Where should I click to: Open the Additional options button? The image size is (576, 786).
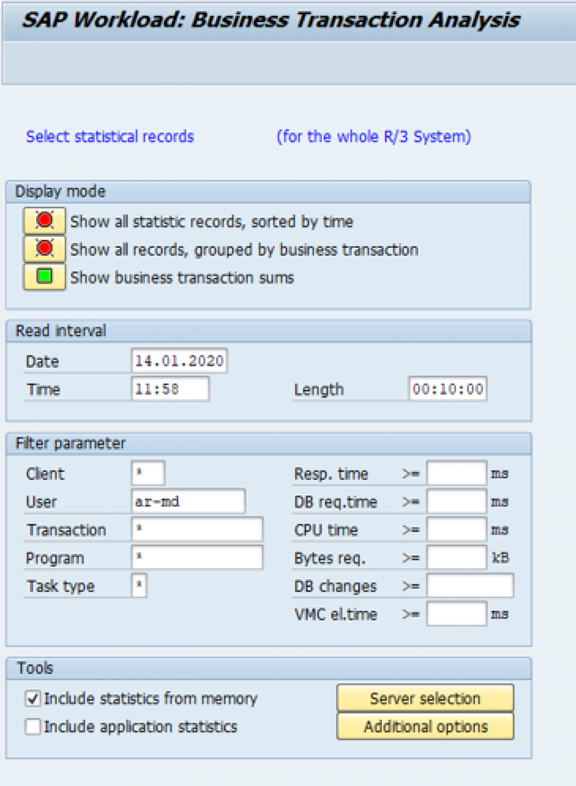(425, 726)
